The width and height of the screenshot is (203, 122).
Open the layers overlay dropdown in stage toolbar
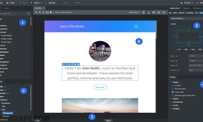[51, 12]
